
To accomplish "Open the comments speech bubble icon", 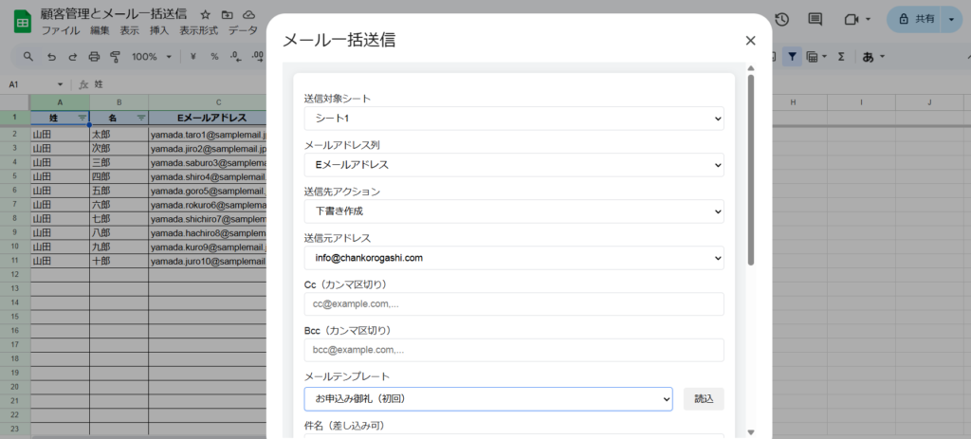I will pos(815,19).
